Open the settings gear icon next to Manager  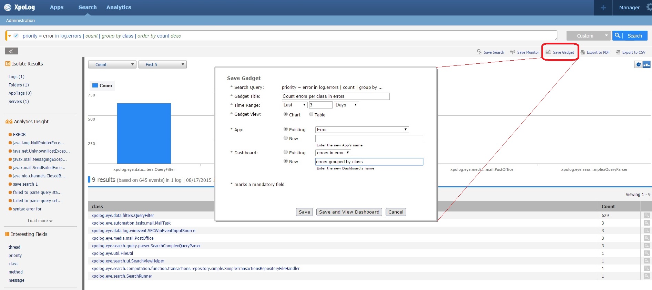tap(649, 7)
